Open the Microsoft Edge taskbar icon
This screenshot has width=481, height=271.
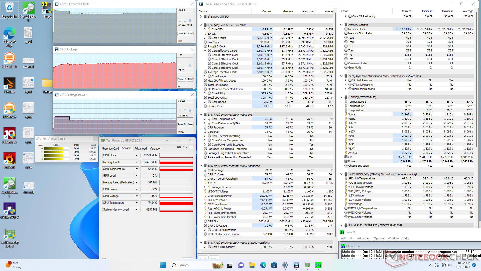pyautogui.click(x=263, y=265)
